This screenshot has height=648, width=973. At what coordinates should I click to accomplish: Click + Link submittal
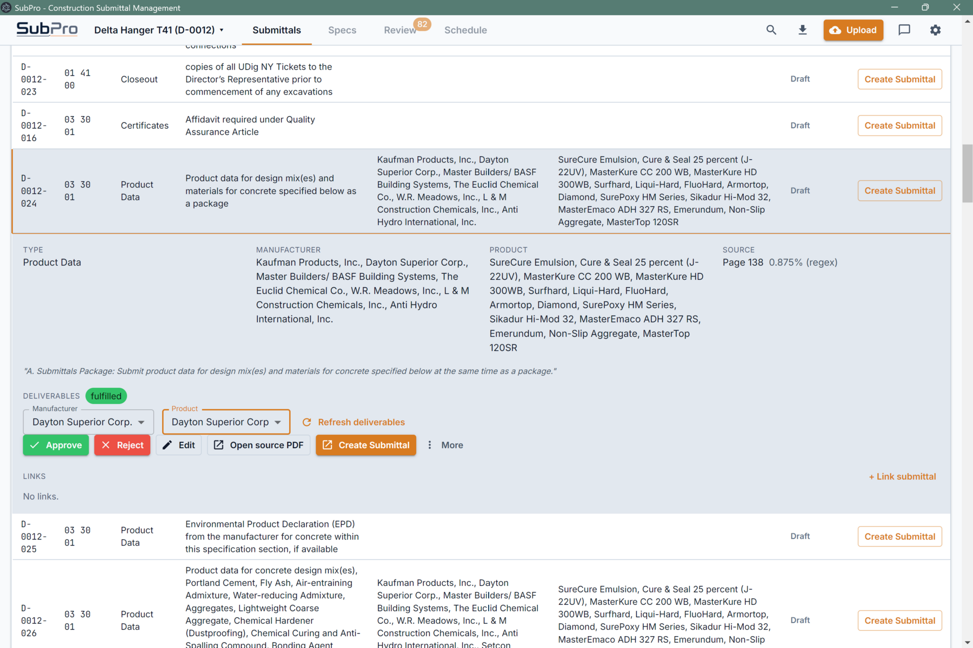tap(902, 476)
